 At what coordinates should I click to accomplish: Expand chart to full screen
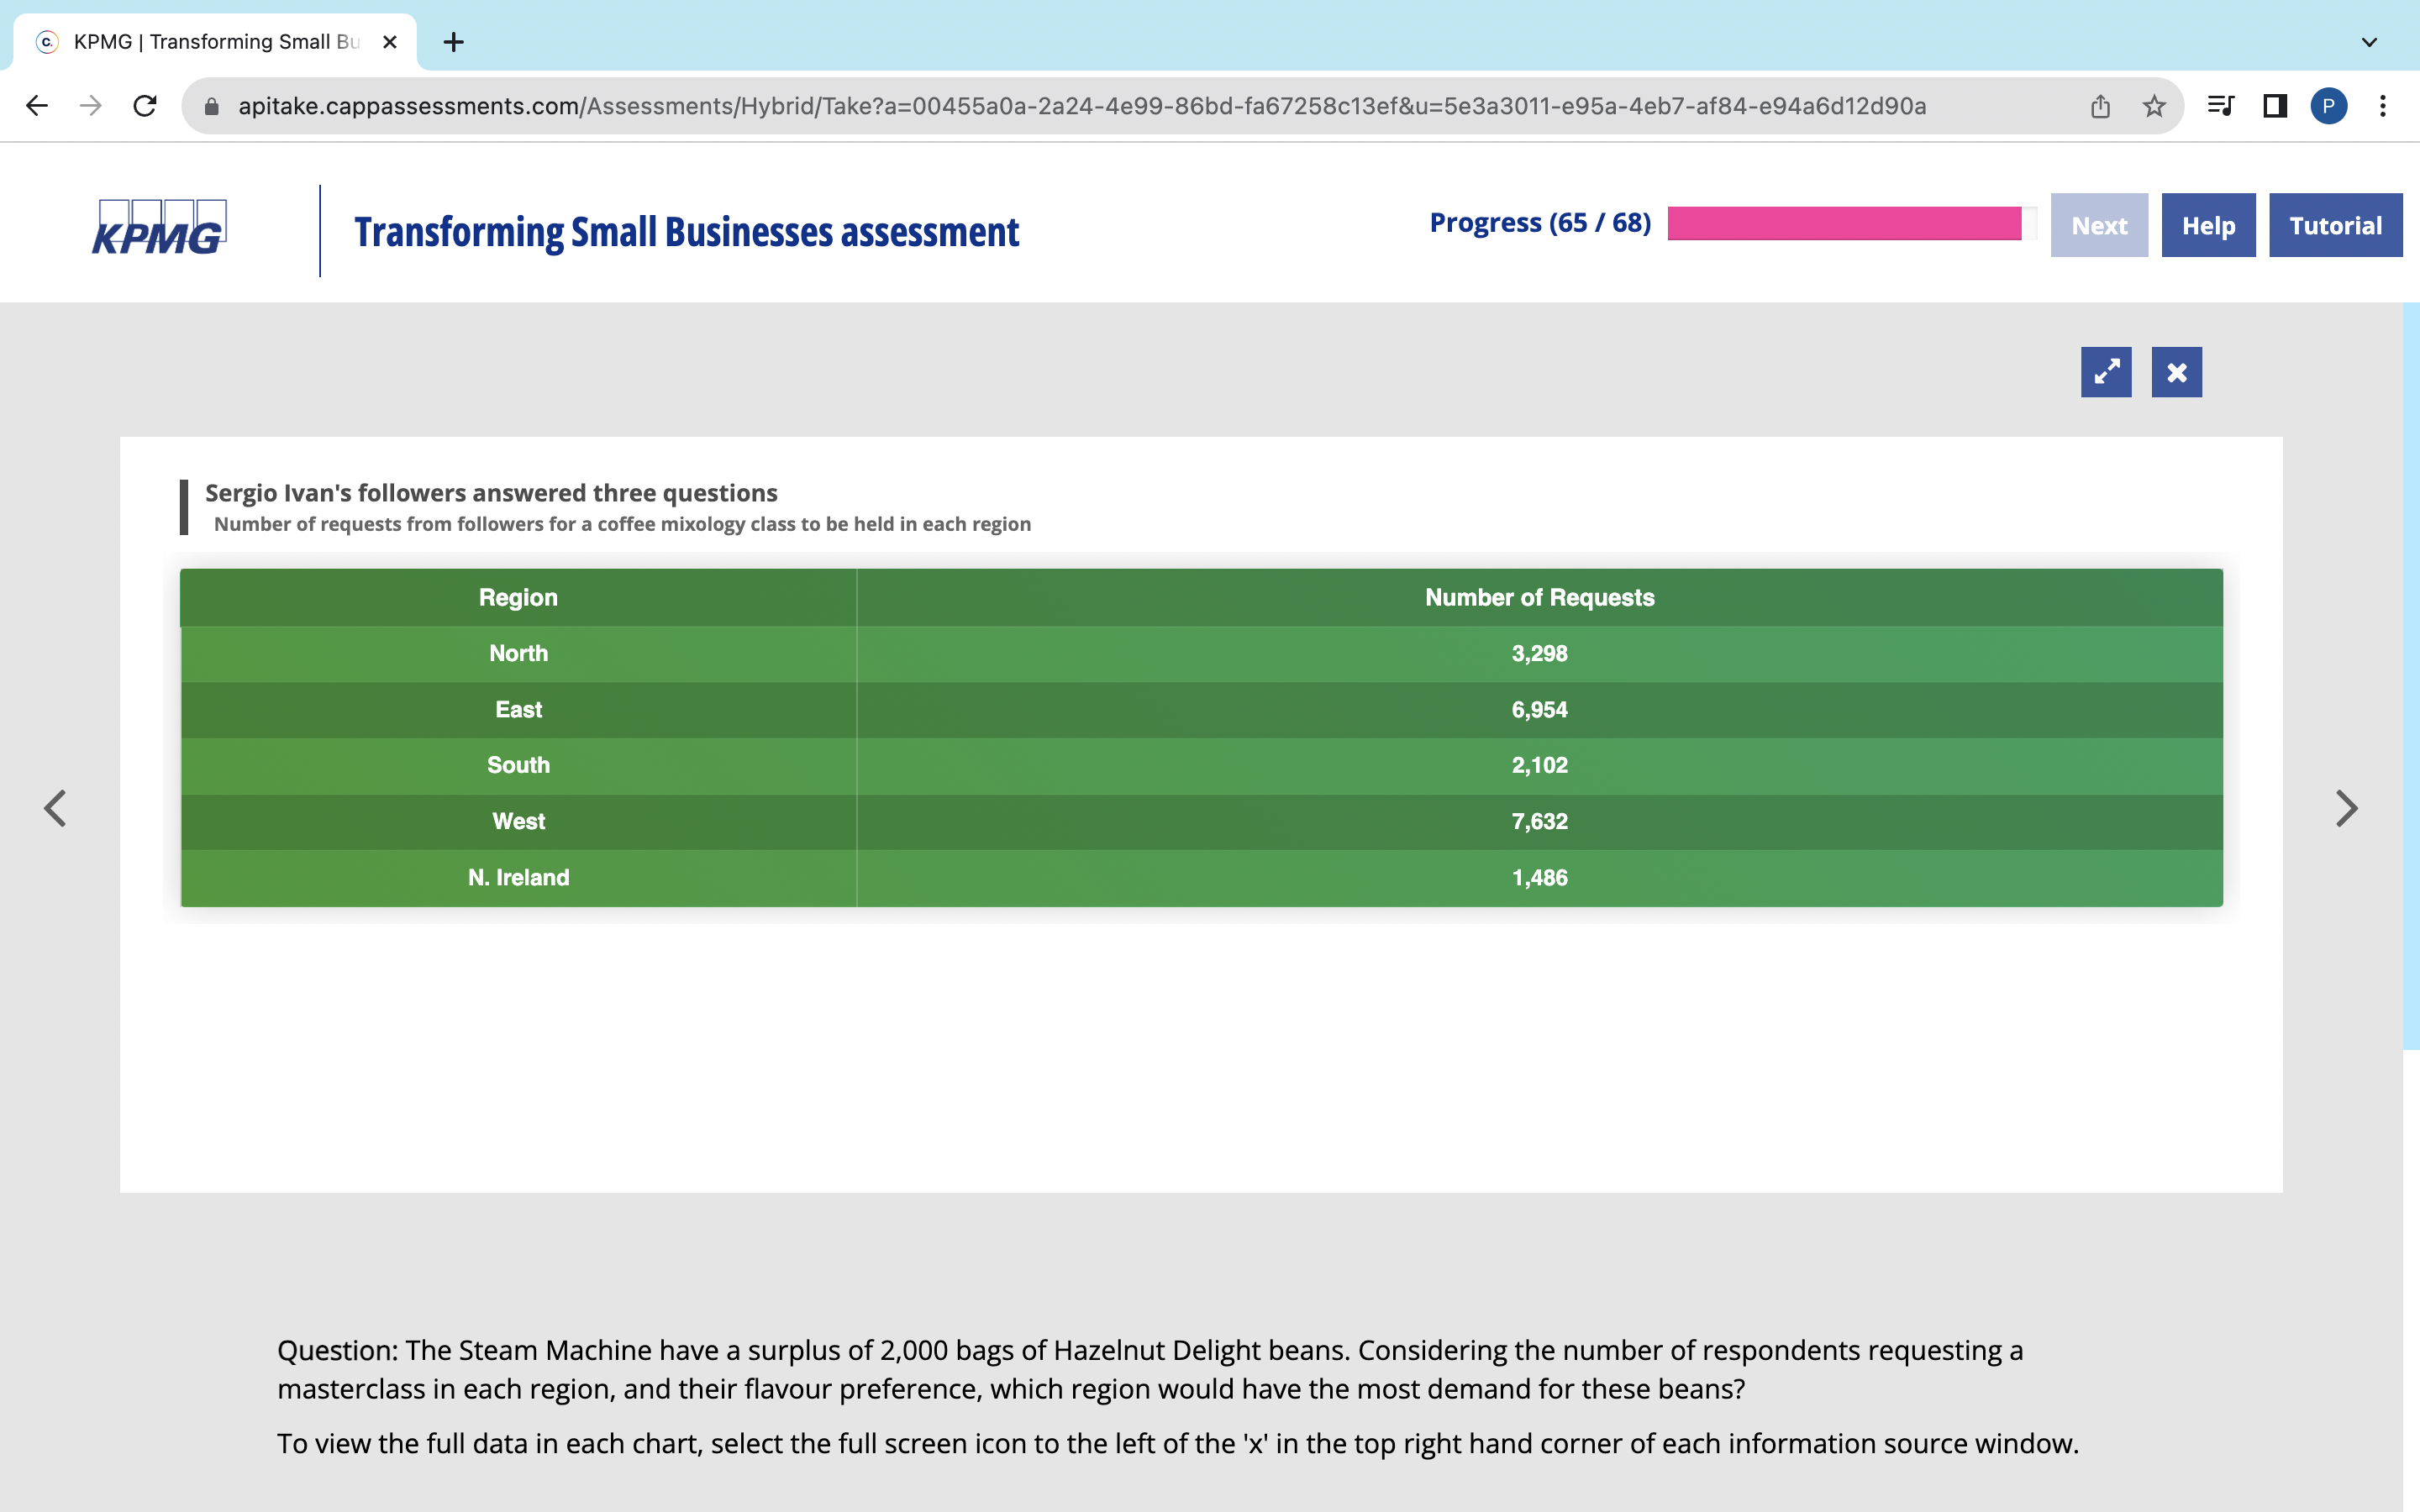point(2105,372)
